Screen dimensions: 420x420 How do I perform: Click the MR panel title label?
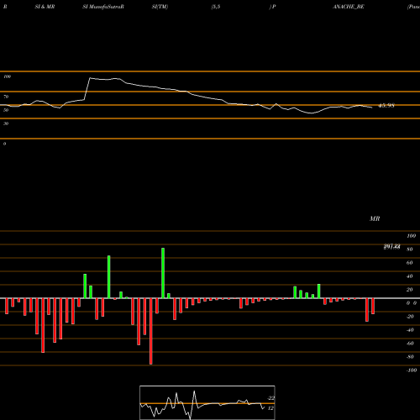point(375,218)
